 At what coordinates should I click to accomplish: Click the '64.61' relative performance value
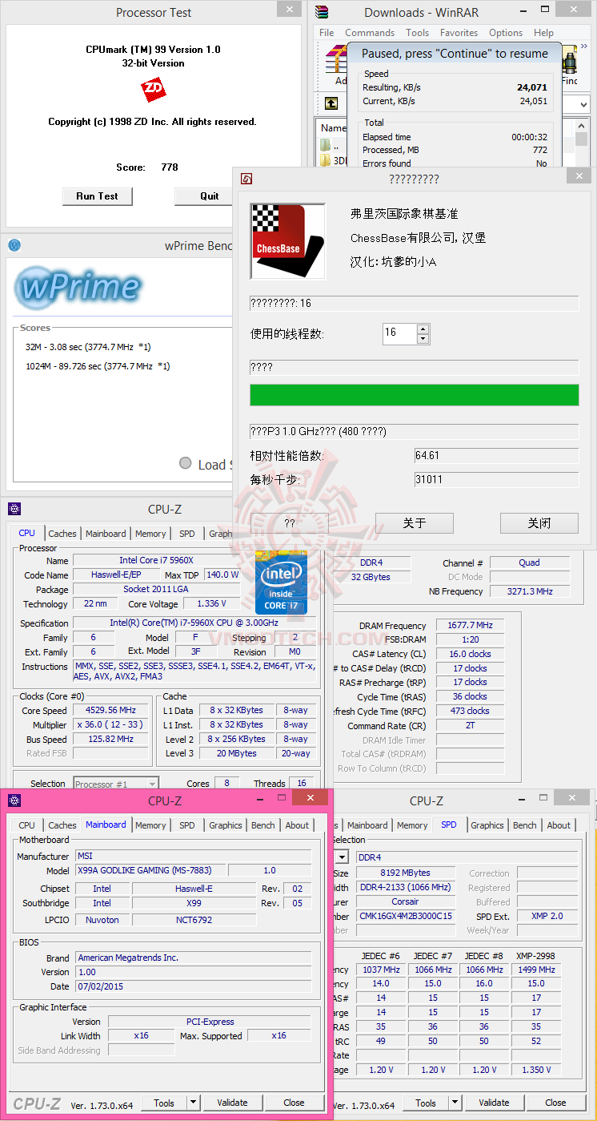pyautogui.click(x=496, y=455)
